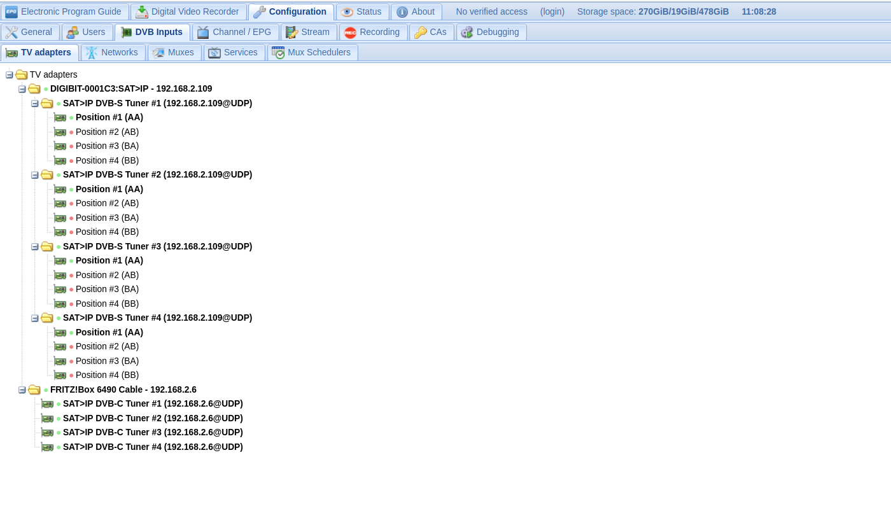Click the login link

coord(552,11)
